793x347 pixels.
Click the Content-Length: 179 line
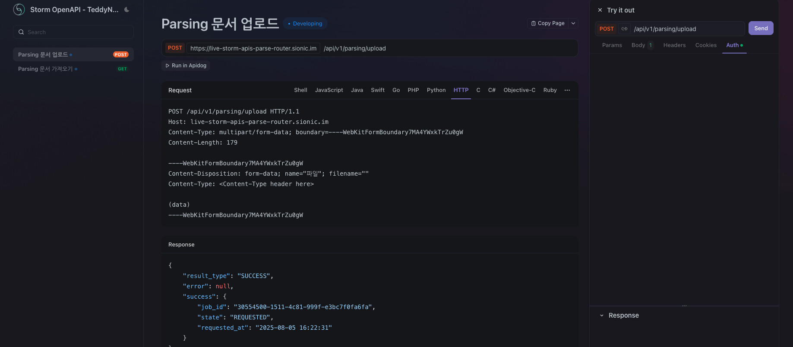(x=203, y=142)
